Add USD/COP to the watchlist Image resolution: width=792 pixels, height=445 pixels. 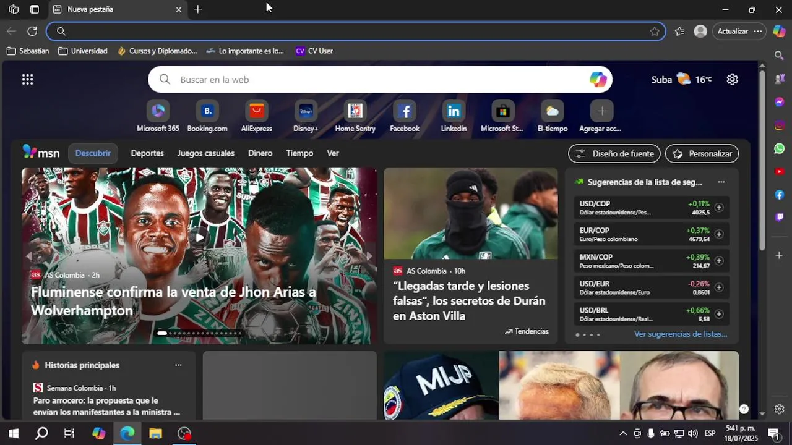coord(719,208)
